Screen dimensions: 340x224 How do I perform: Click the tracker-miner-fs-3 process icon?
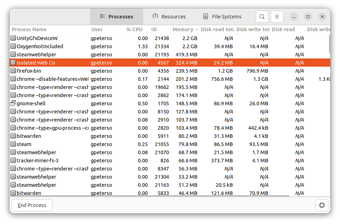(13, 161)
